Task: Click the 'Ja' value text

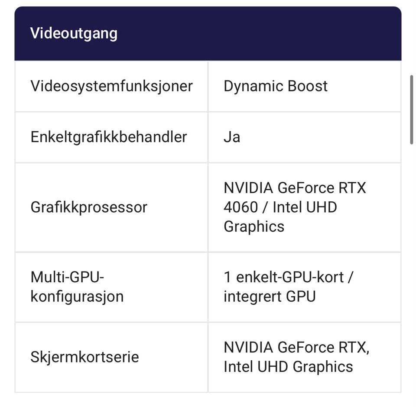Action: (232, 137)
